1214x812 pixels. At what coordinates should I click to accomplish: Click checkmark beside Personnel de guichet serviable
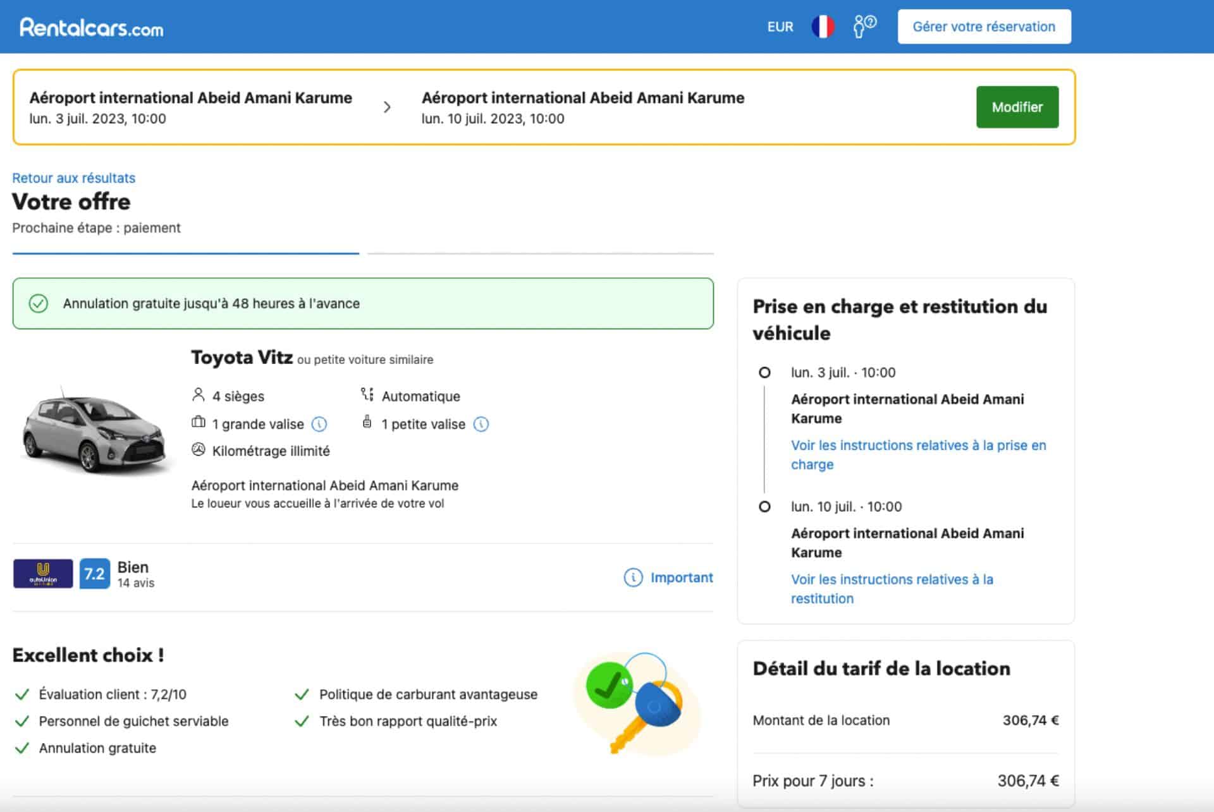pyautogui.click(x=22, y=721)
